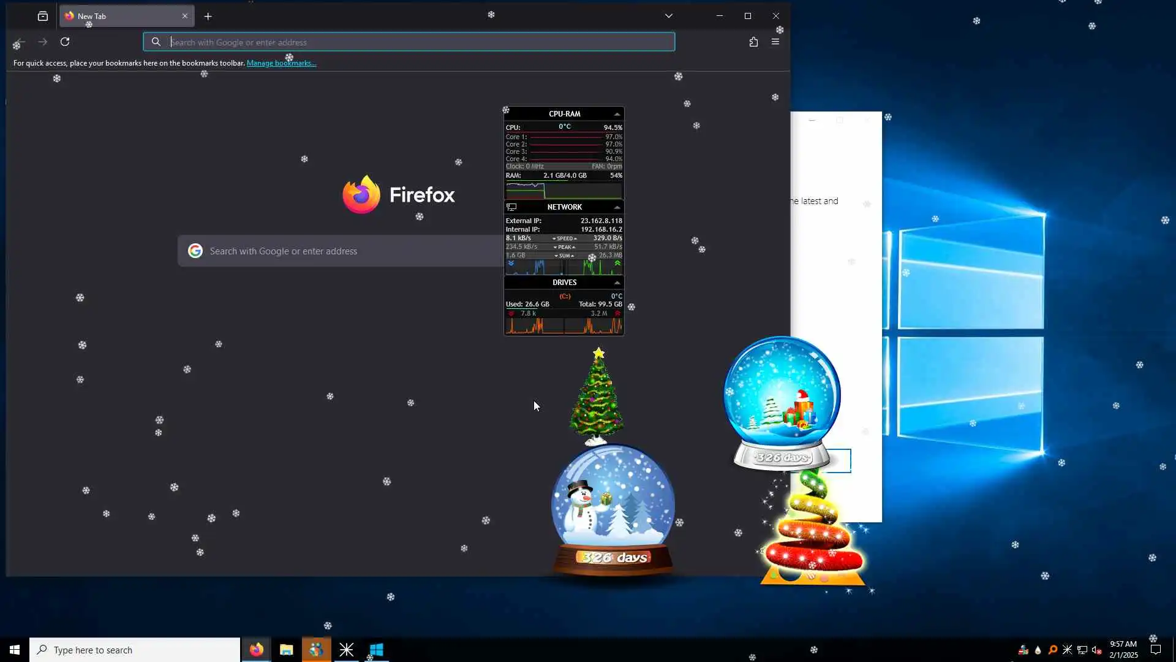Open the list all tabs dropdown
Image resolution: width=1176 pixels, height=662 pixels.
pos(669,16)
